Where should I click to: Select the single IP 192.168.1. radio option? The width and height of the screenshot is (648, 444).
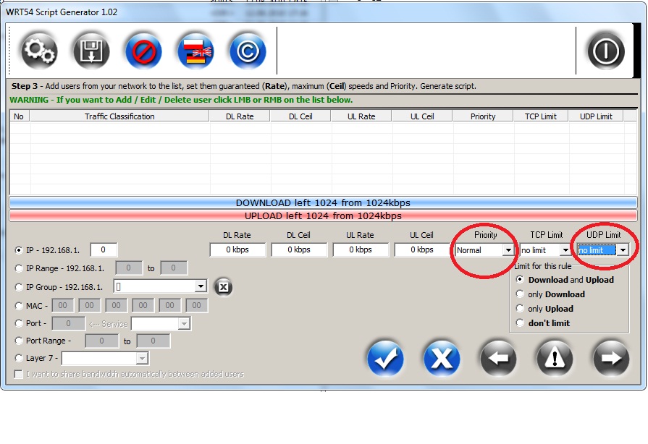(x=19, y=250)
